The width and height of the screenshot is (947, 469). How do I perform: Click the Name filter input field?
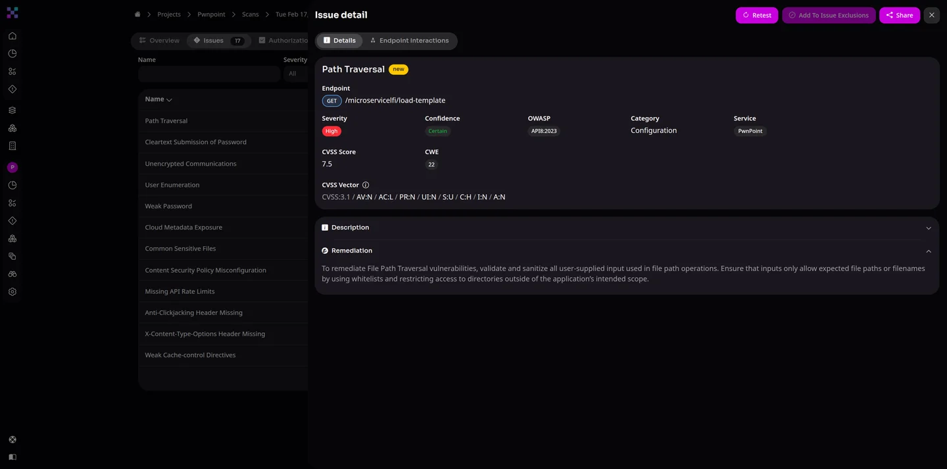tap(209, 74)
